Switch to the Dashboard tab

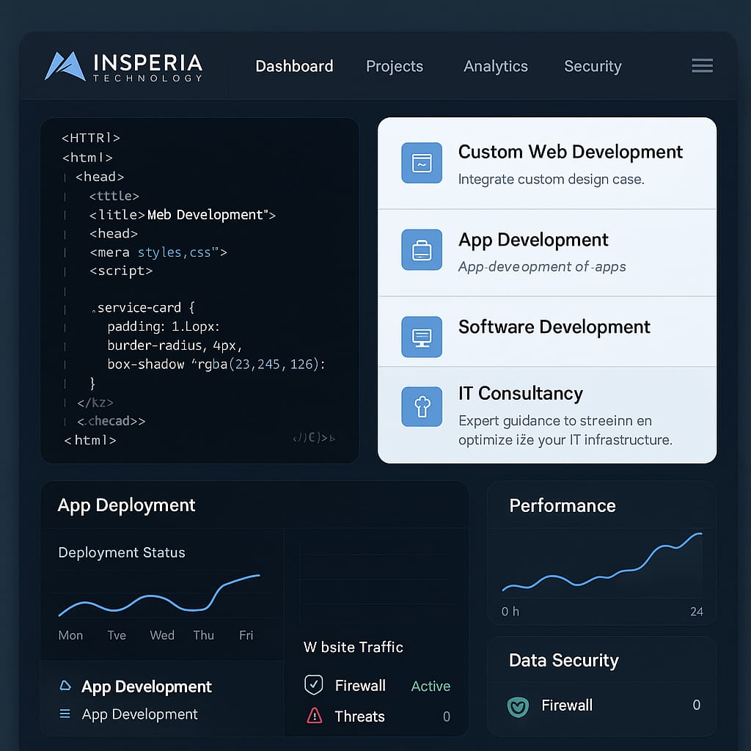[x=294, y=66]
